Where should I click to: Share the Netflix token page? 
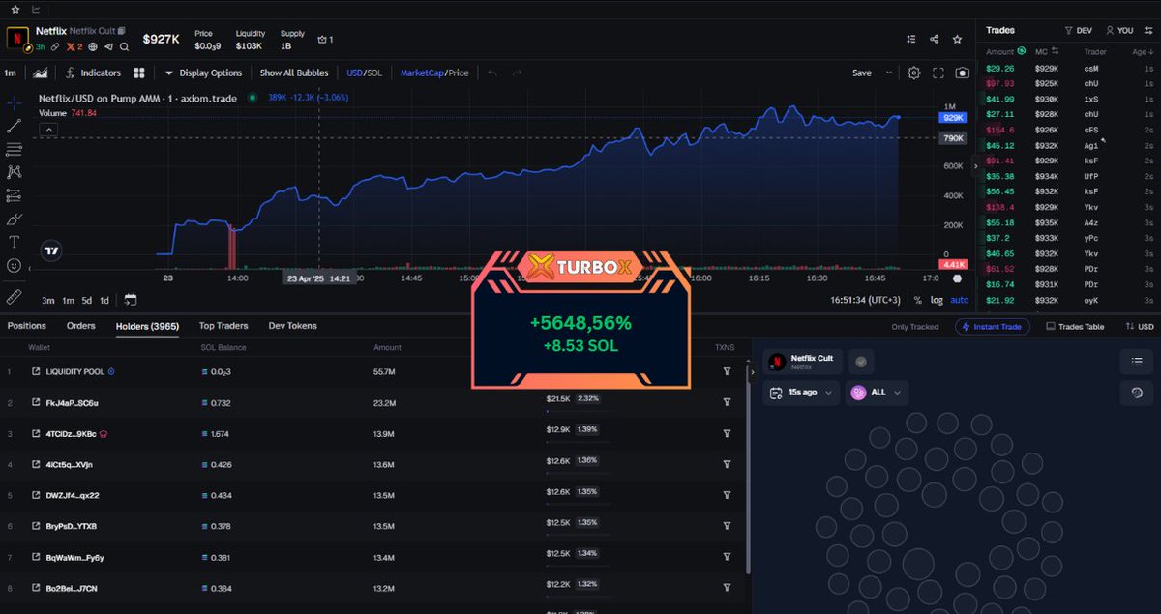coord(935,40)
